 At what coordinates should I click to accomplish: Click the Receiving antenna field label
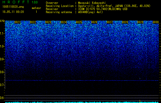[x=59, y=12]
